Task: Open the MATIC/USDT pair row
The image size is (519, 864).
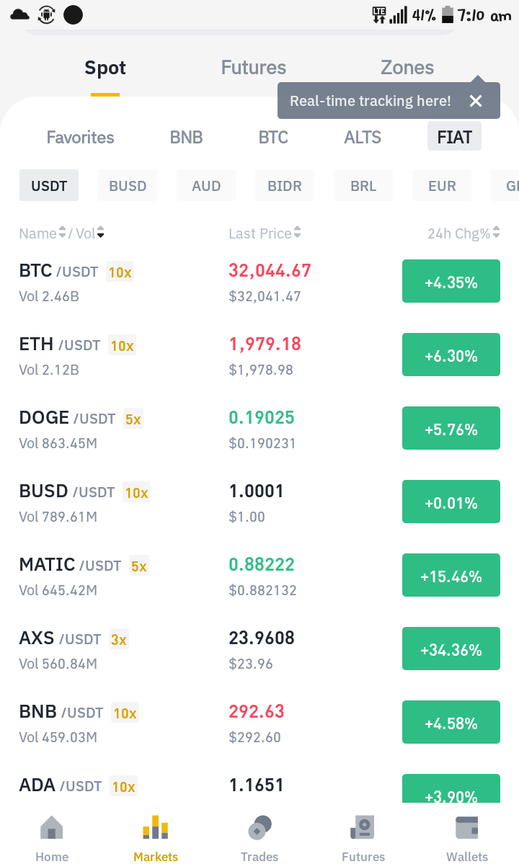Action: (259, 576)
